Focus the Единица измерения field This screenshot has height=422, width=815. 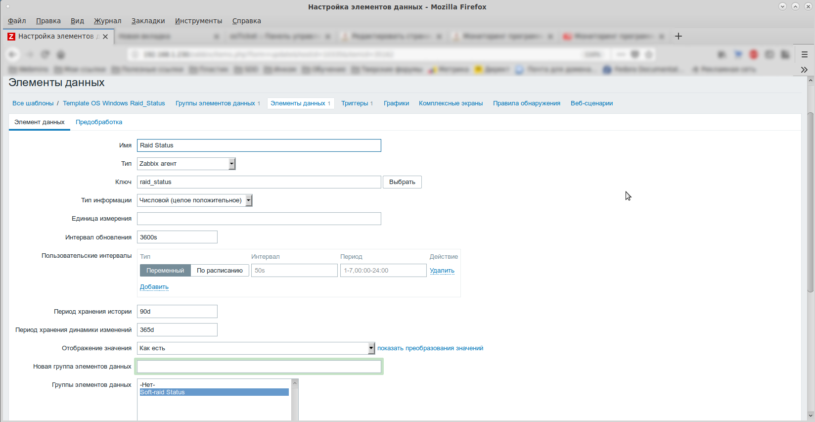click(x=259, y=219)
